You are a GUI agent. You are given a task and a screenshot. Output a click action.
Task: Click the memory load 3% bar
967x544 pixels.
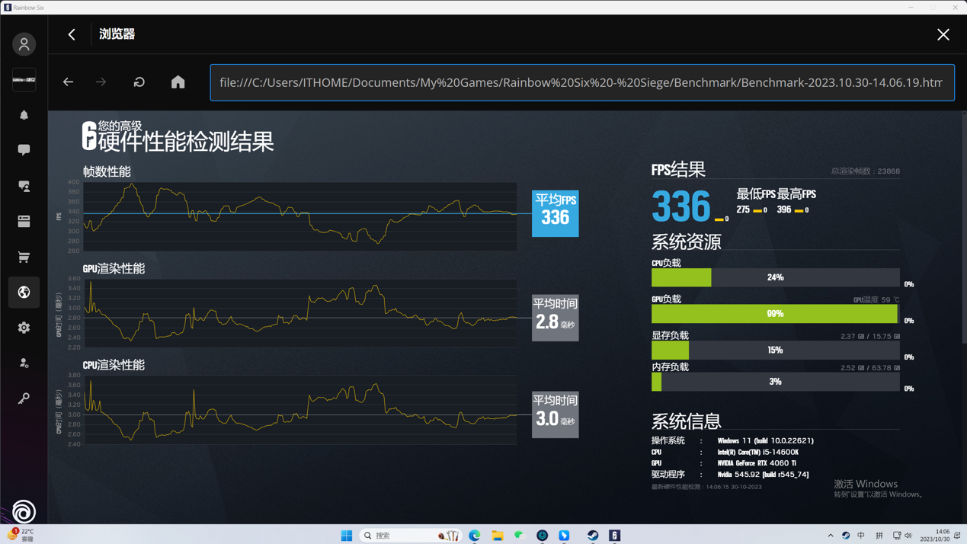pos(775,382)
